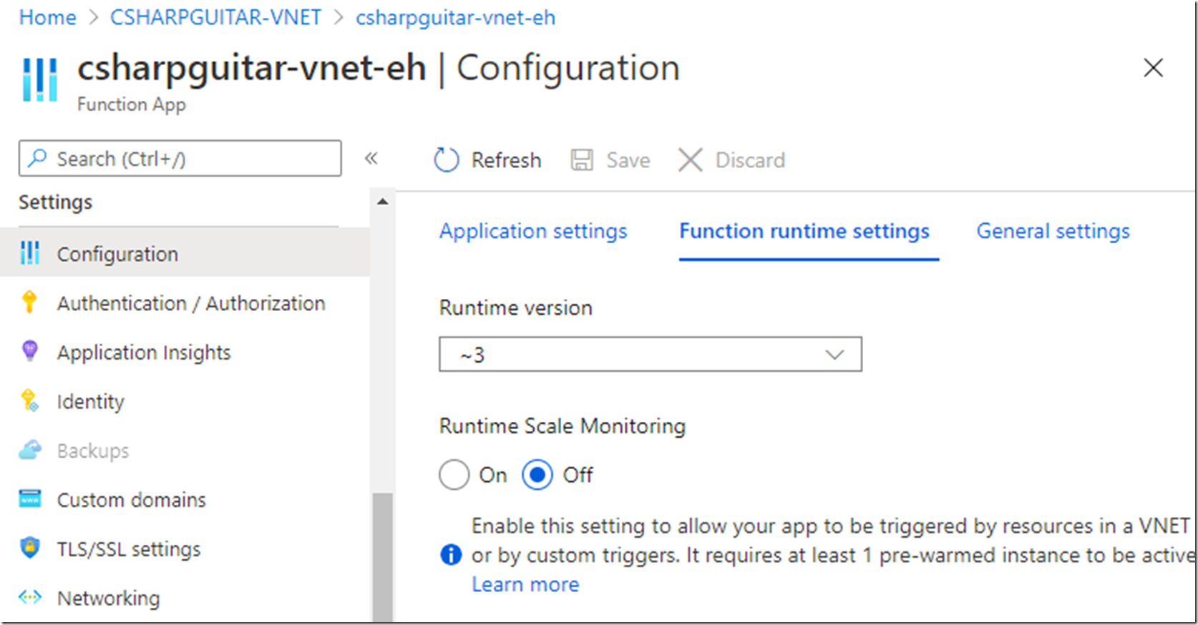Click the Save floppy disk icon
The width and height of the screenshot is (1198, 625).
[582, 160]
